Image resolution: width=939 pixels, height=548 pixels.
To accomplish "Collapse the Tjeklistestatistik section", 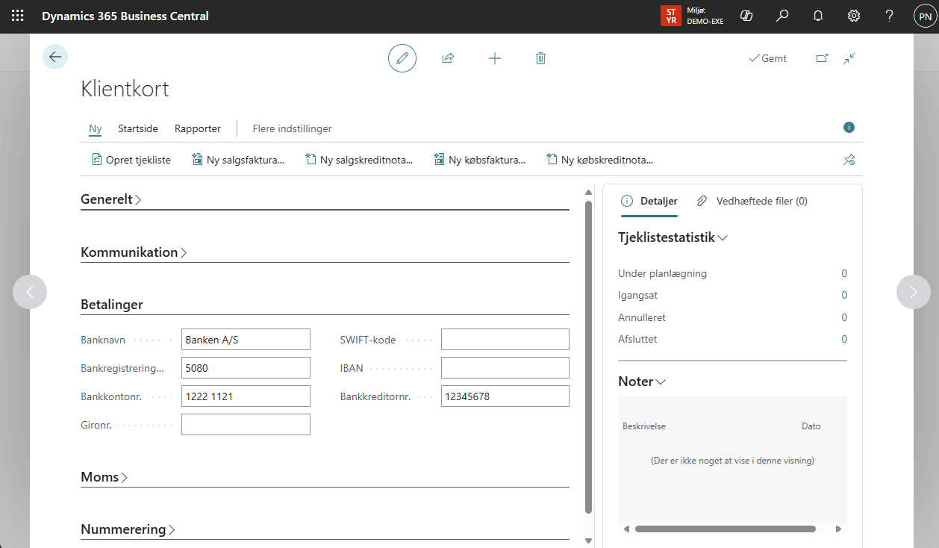I will pyautogui.click(x=673, y=237).
